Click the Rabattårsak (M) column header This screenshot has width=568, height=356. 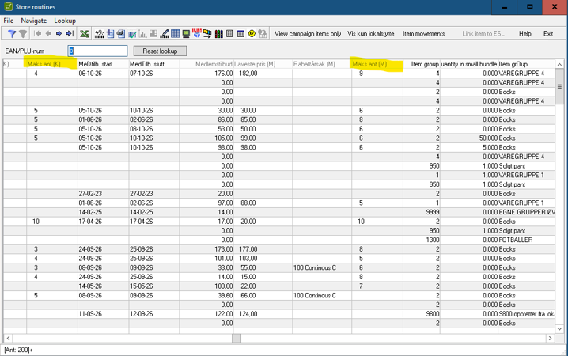click(x=322, y=64)
